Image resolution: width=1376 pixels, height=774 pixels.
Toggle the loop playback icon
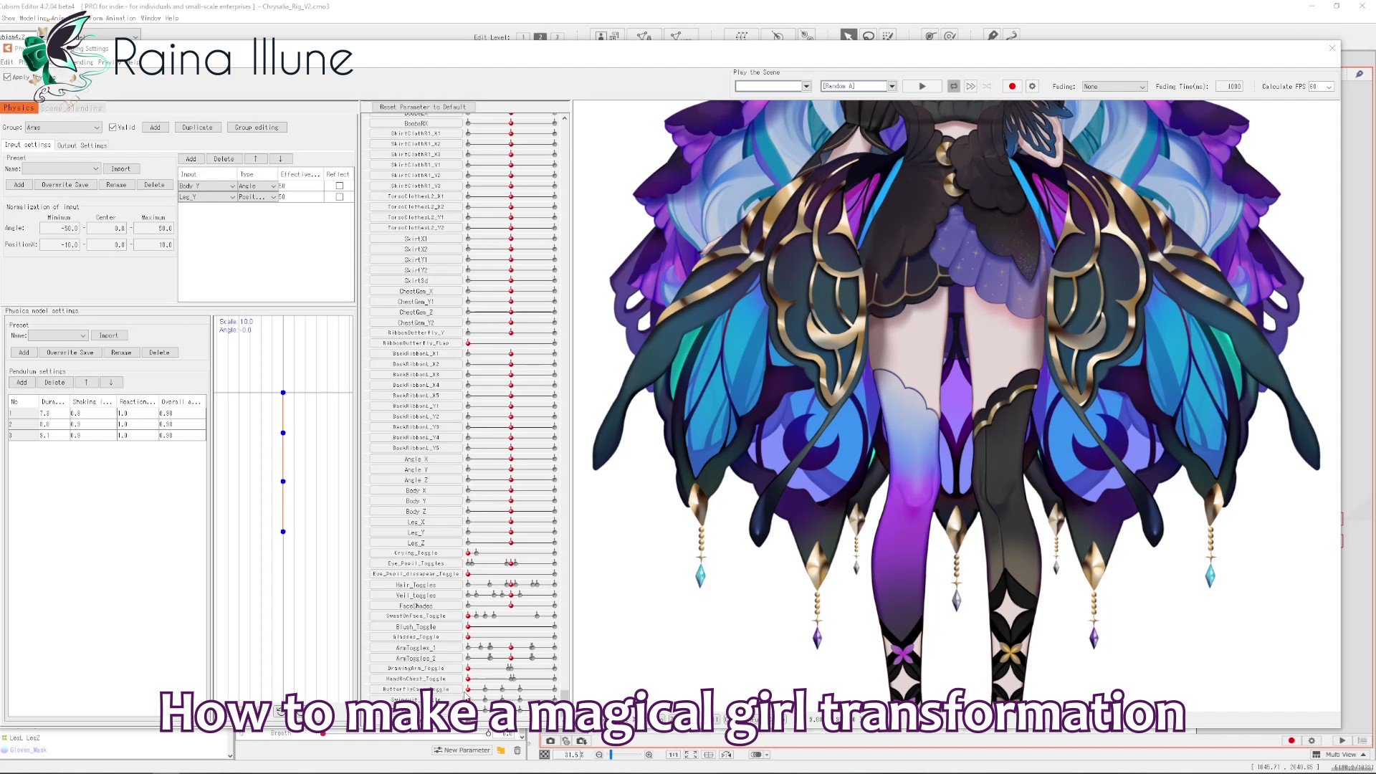point(954,86)
